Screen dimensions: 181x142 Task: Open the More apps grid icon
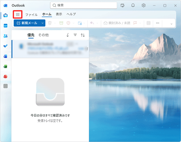coord(5,86)
